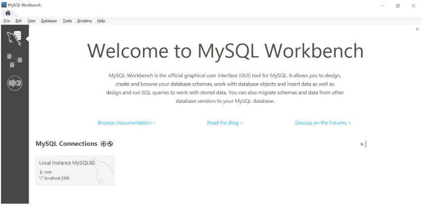Image resolution: width=423 pixels, height=220 pixels.
Task: Select the MySQL connections dolphin sidebar icon
Action: (14, 38)
